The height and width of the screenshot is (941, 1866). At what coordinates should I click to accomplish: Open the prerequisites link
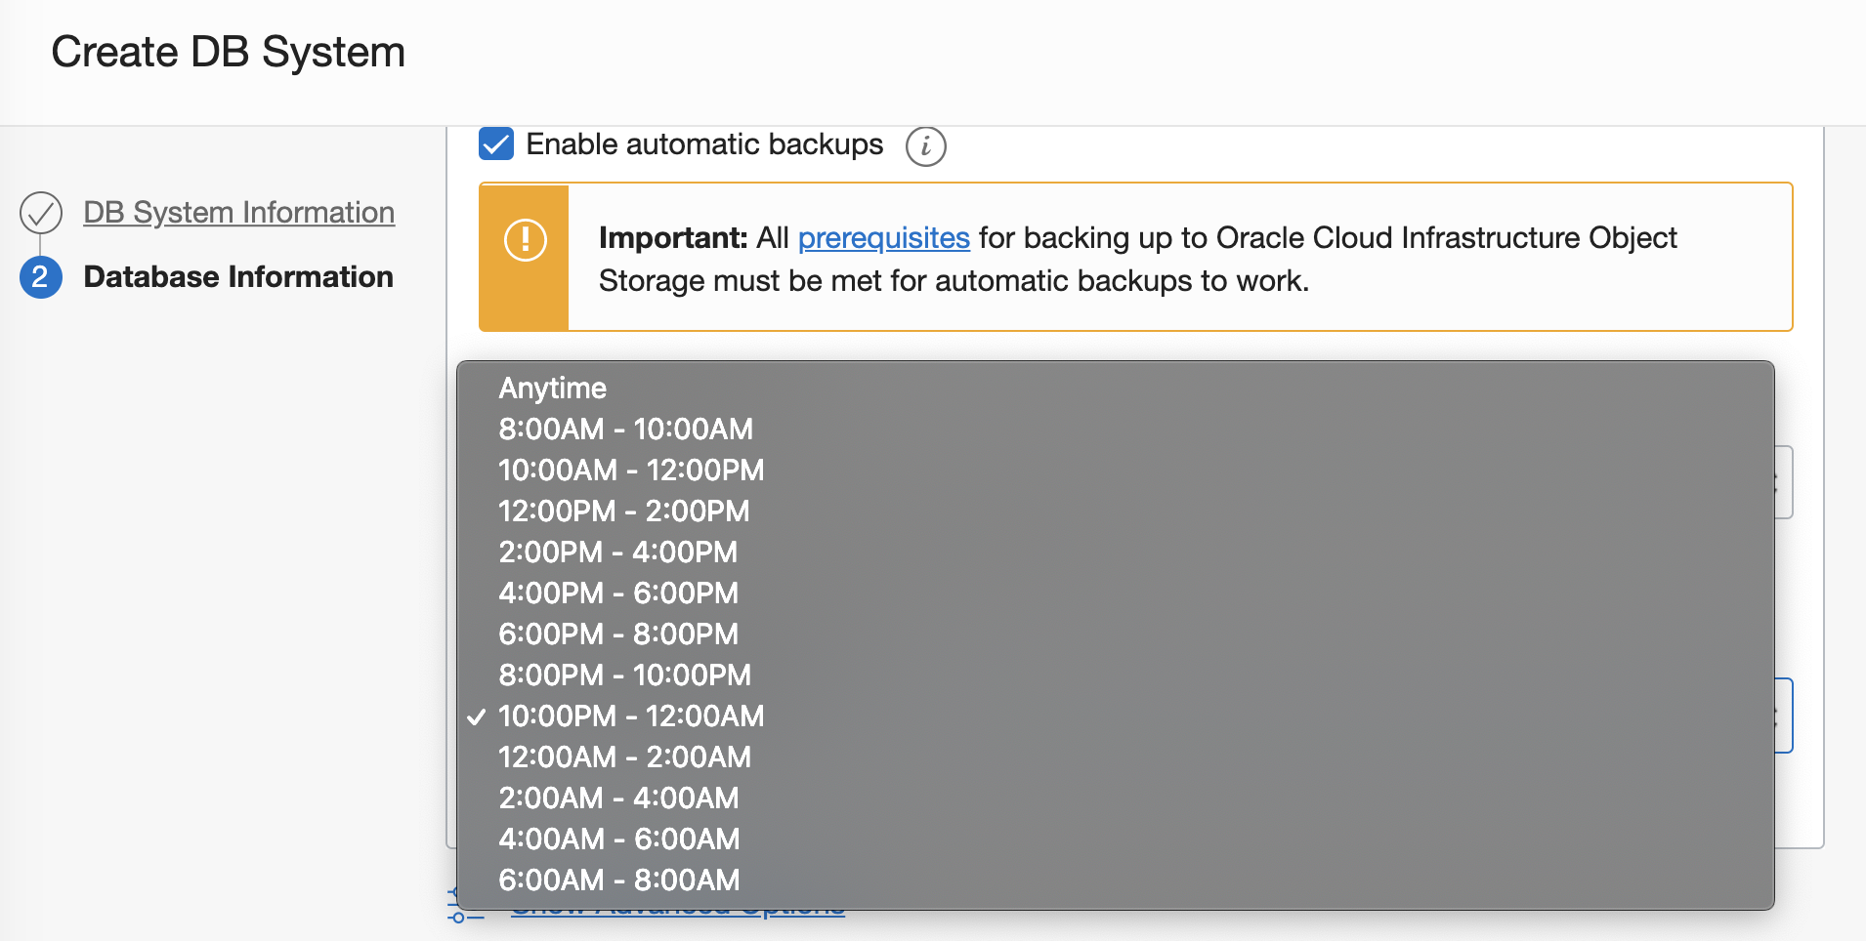(x=883, y=237)
